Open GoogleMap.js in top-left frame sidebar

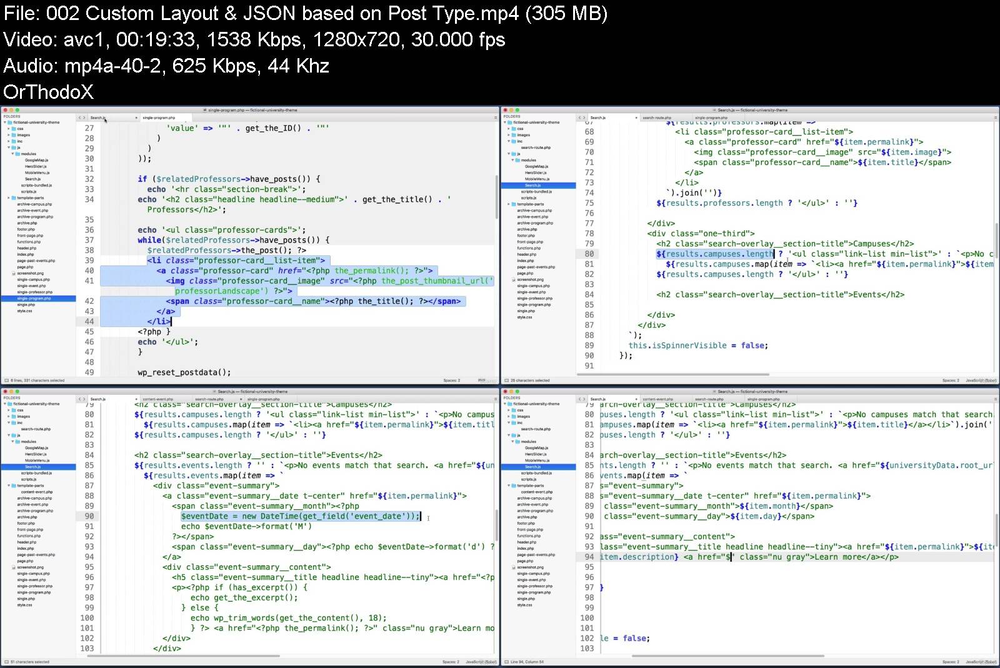(36, 160)
